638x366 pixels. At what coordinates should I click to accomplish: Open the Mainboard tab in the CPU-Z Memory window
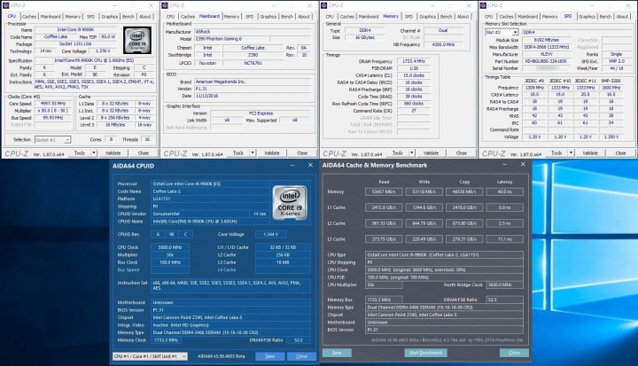(369, 17)
